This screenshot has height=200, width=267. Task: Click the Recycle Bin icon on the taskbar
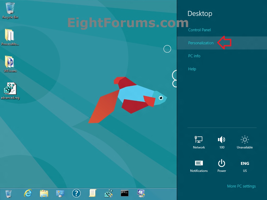[9, 193]
